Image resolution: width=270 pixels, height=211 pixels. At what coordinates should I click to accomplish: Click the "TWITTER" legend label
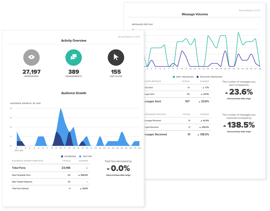tap(87, 156)
